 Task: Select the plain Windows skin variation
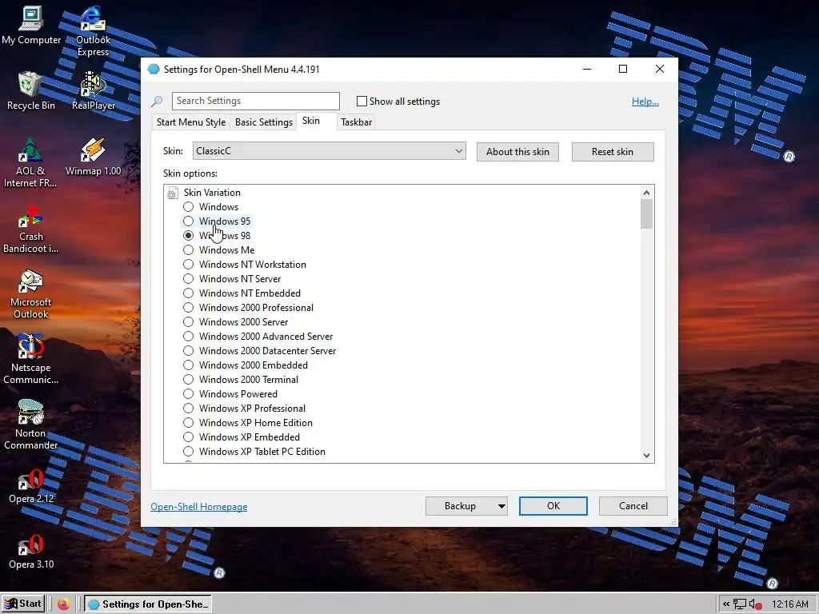(x=188, y=207)
